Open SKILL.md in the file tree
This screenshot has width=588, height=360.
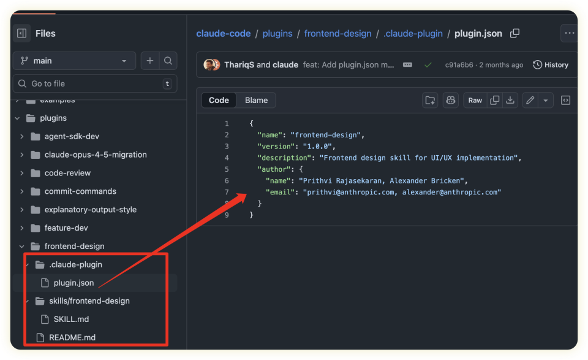click(71, 319)
